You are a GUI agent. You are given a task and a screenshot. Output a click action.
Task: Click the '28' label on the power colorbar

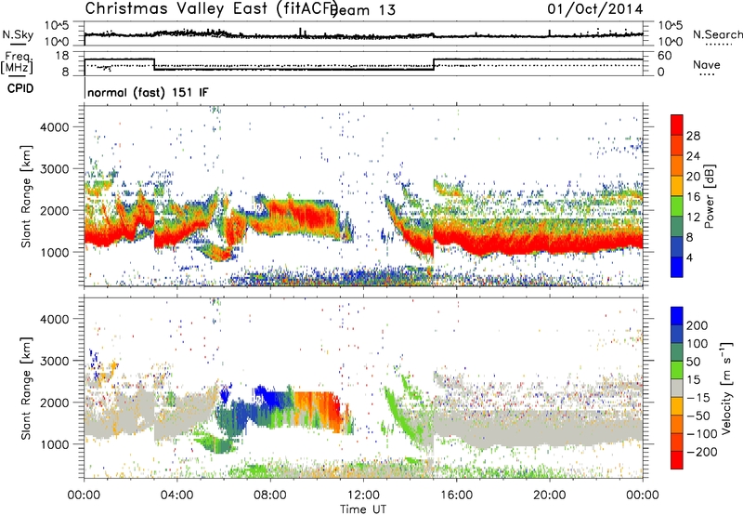pos(693,136)
